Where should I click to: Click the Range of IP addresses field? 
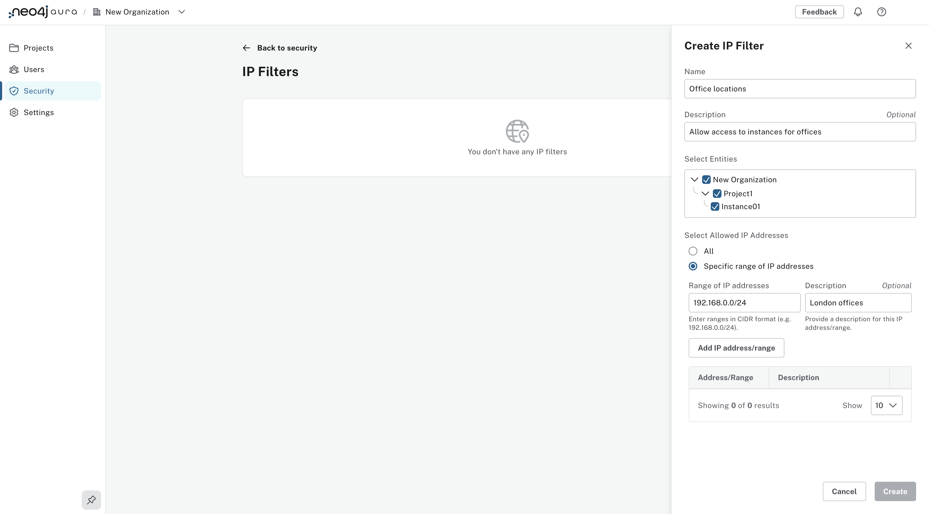pos(744,303)
